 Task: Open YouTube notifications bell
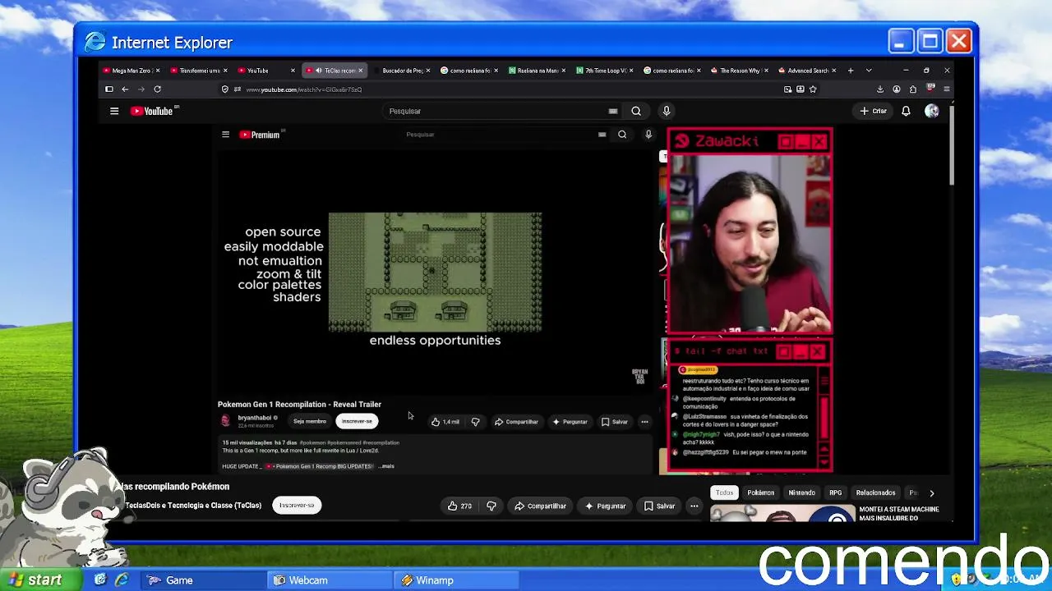coord(906,111)
